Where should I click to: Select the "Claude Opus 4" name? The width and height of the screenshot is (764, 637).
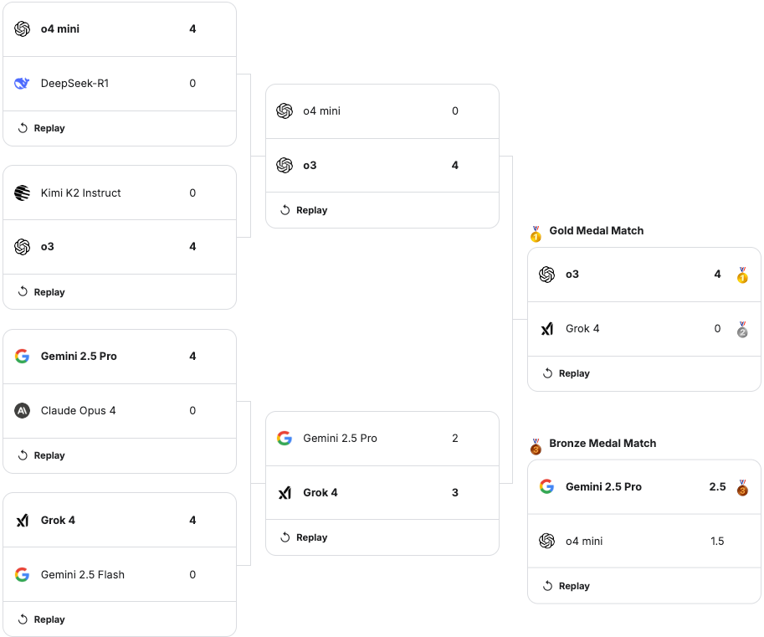(79, 411)
